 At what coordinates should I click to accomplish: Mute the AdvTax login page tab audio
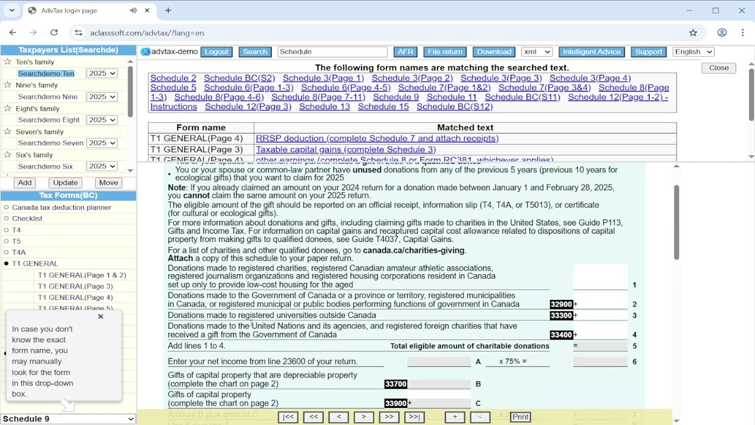(133, 11)
